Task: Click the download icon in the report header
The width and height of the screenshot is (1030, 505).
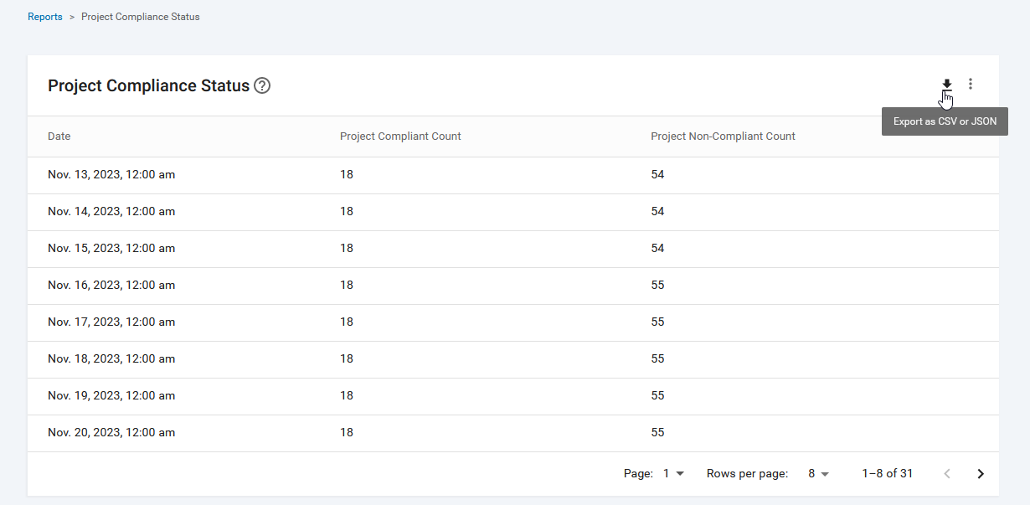Action: 946,85
